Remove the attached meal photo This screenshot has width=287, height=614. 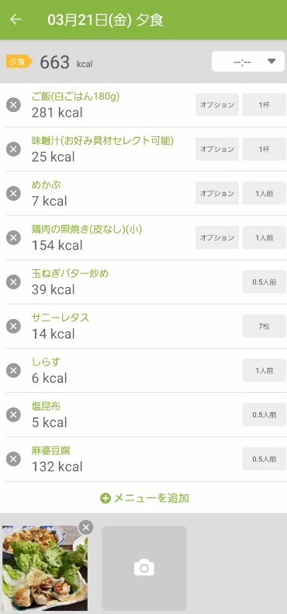[x=86, y=527]
